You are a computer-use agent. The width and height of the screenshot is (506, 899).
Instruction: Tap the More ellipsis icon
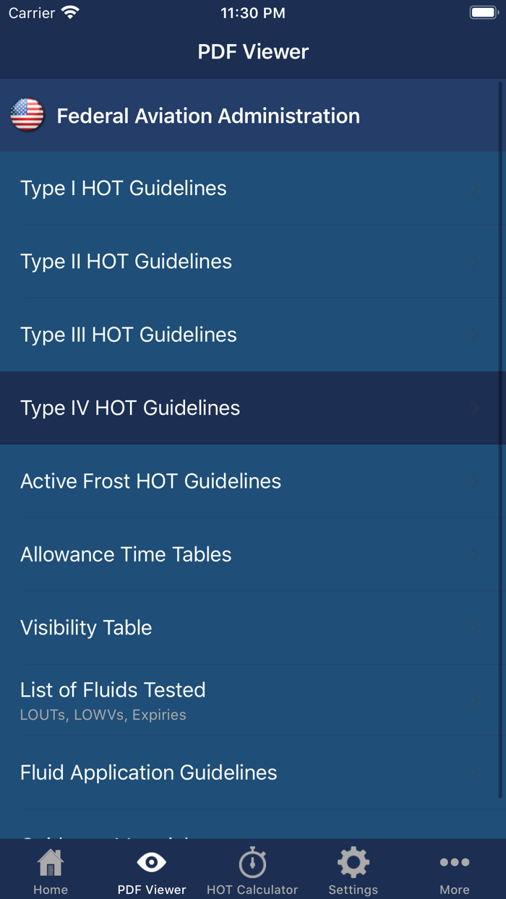(455, 863)
